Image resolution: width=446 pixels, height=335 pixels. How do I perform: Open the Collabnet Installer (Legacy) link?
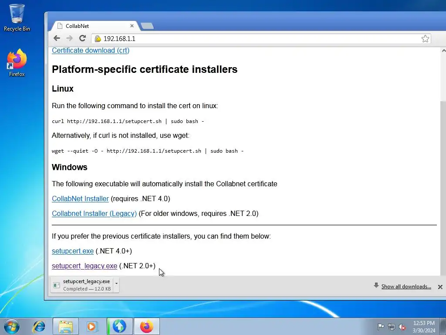(x=94, y=213)
